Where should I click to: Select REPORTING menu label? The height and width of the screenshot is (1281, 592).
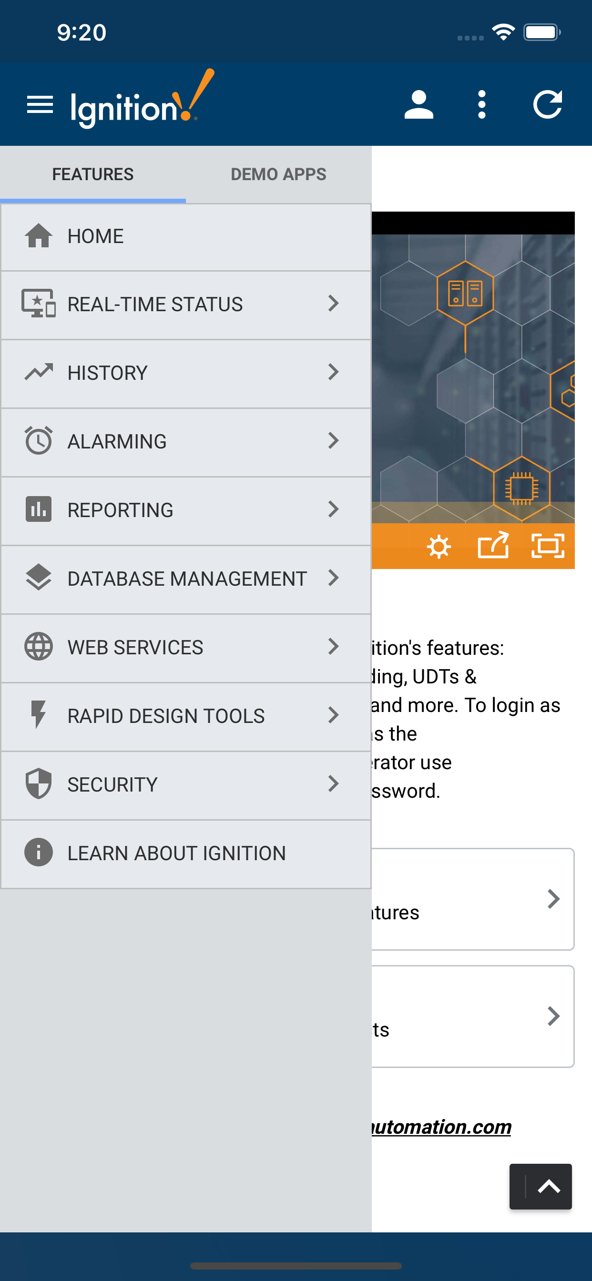click(x=121, y=510)
